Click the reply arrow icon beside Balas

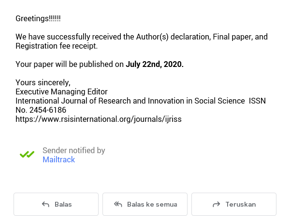pos(45,204)
